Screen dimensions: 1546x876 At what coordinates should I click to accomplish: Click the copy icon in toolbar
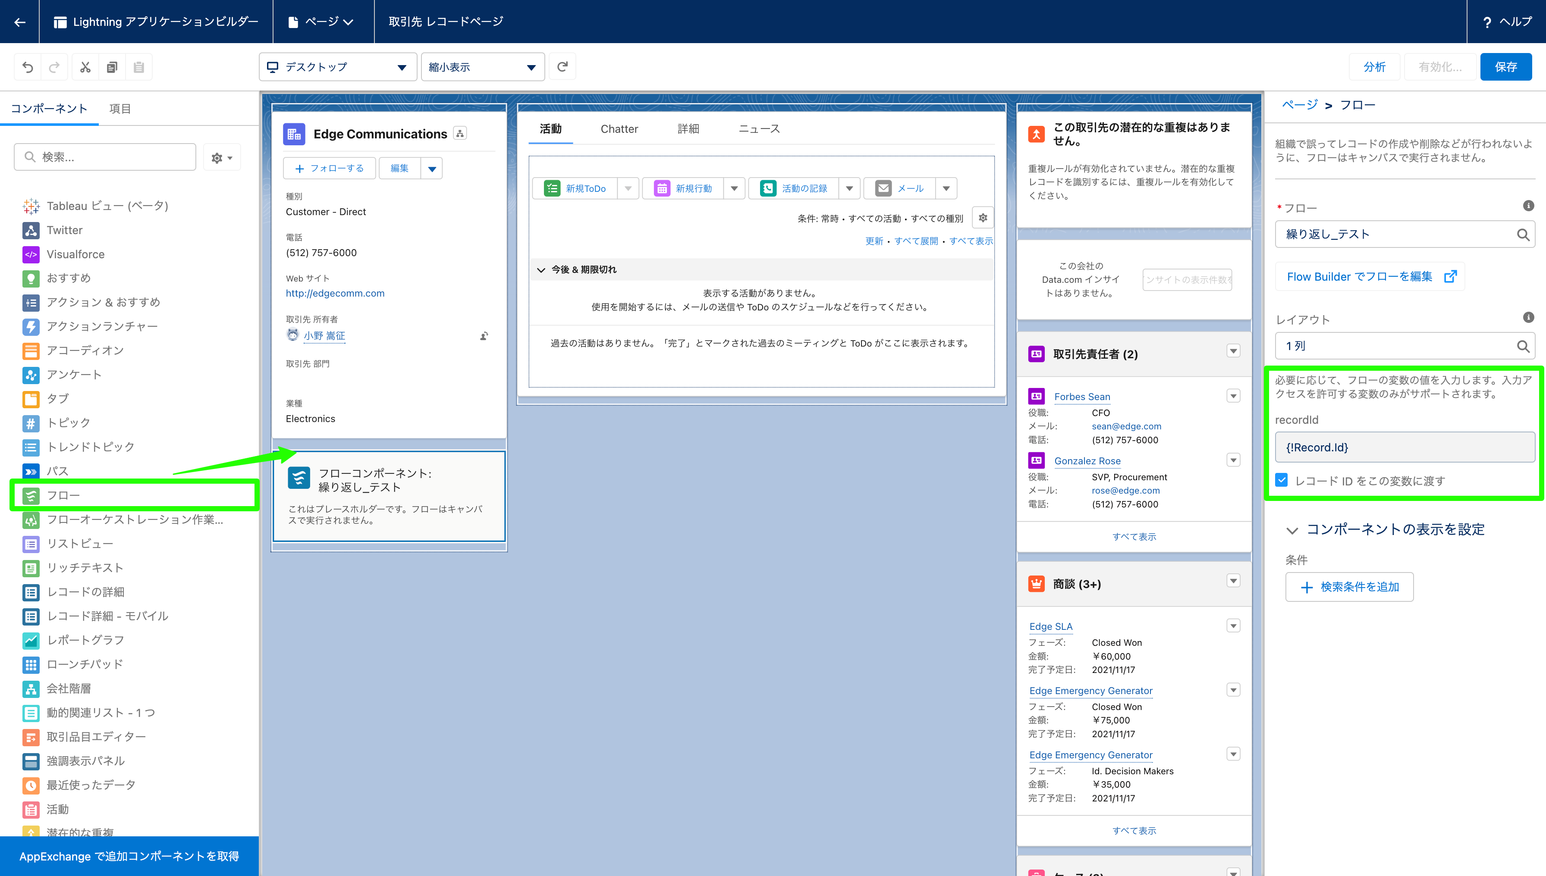(x=112, y=67)
